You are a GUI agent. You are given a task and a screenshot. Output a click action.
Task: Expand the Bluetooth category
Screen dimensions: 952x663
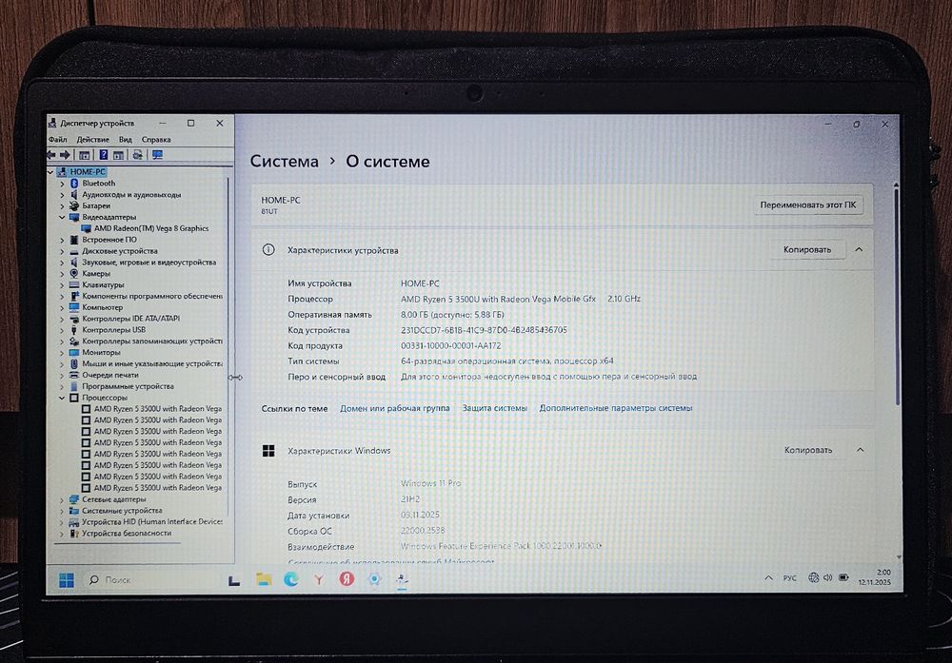click(x=62, y=184)
